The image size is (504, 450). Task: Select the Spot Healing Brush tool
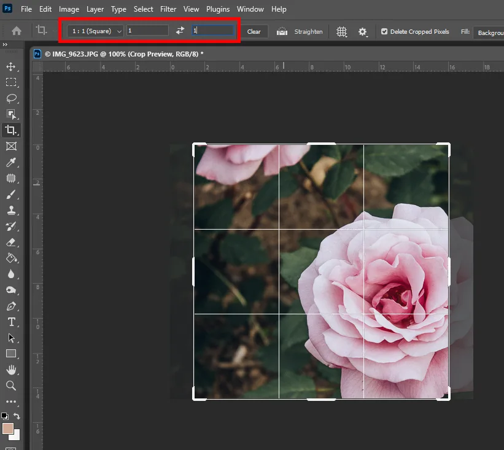click(11, 178)
